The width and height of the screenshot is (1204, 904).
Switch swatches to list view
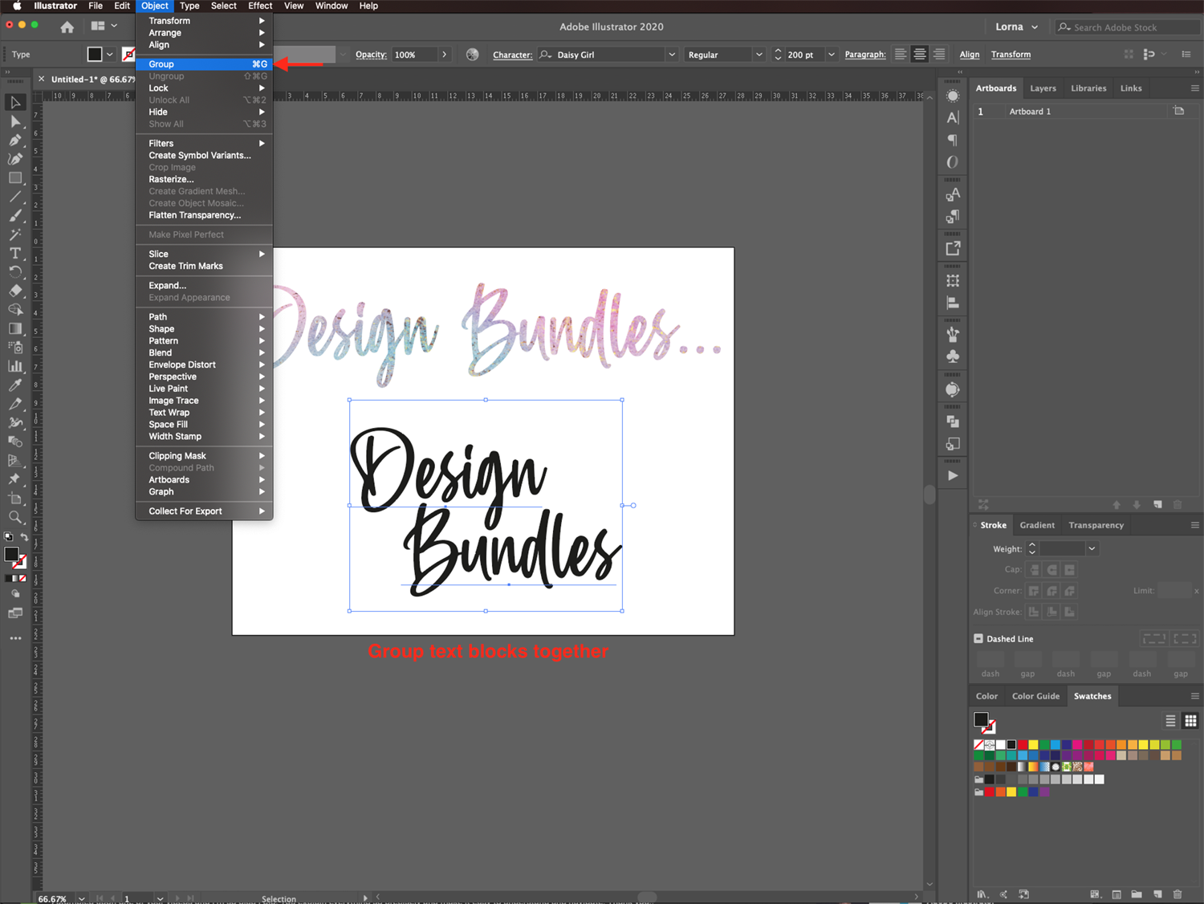[1170, 720]
